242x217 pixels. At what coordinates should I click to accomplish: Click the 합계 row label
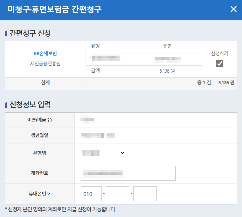(x=45, y=82)
